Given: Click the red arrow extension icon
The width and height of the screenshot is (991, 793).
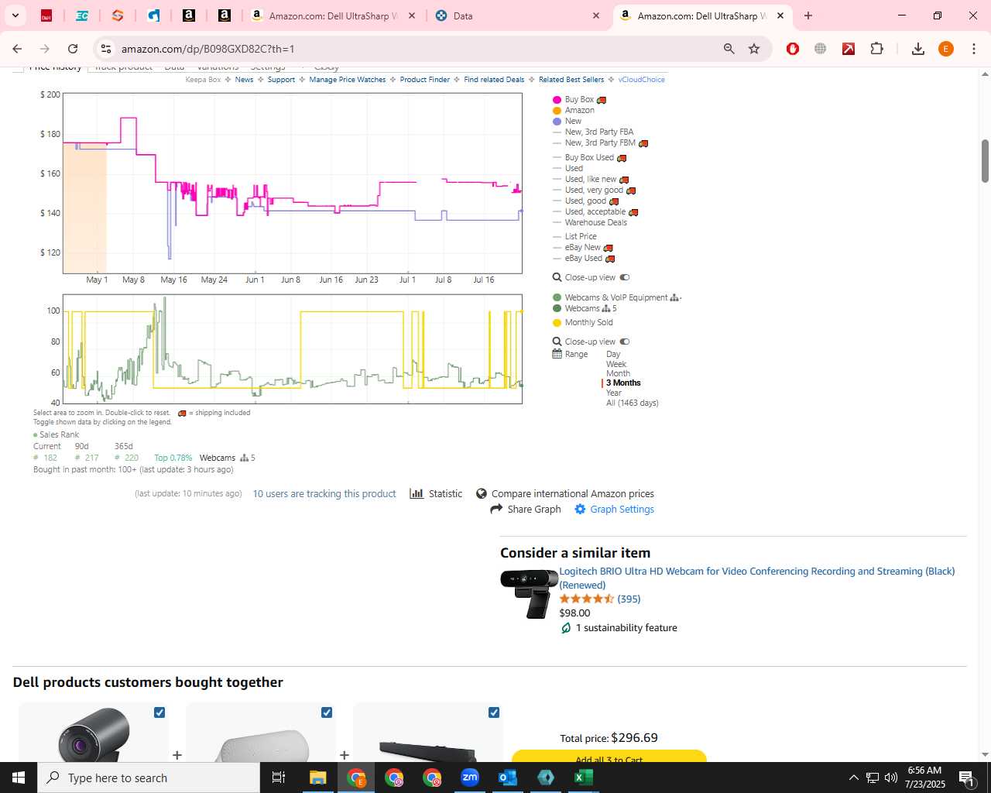Looking at the screenshot, I should (x=849, y=49).
